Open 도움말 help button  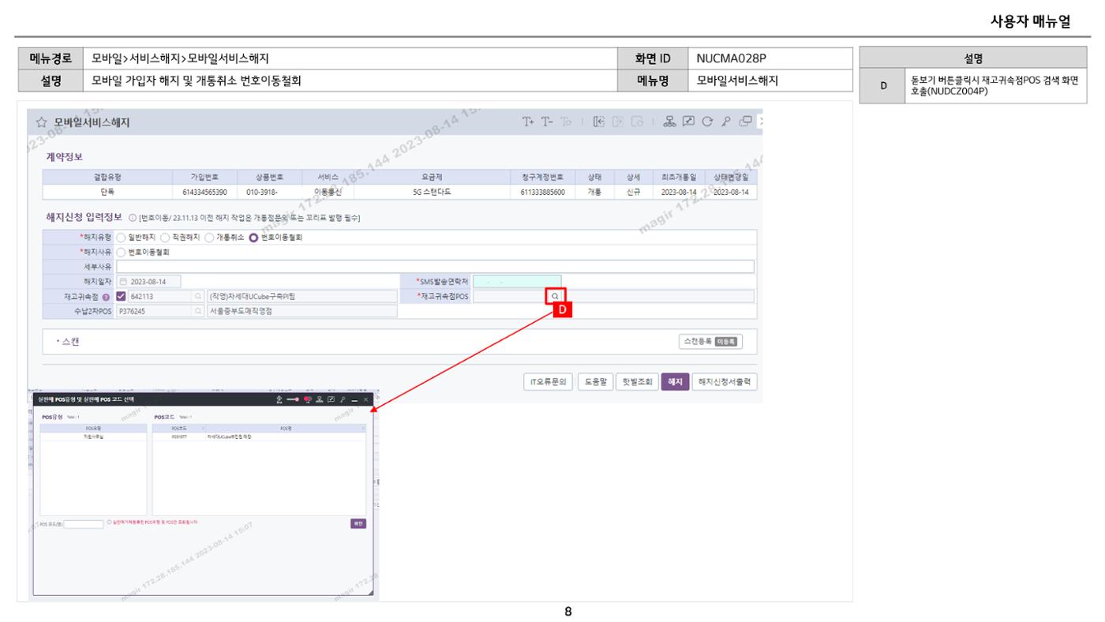pyautogui.click(x=594, y=382)
